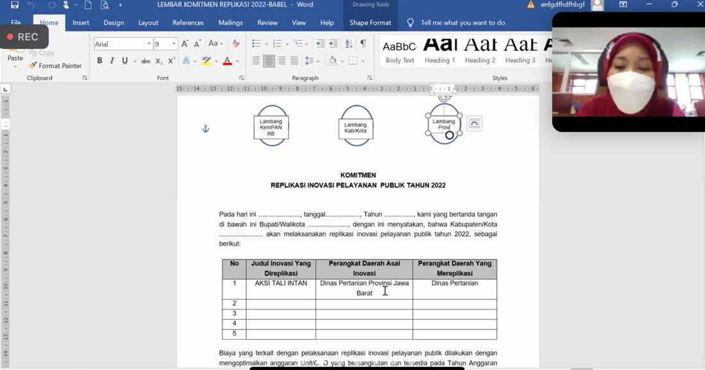The height and width of the screenshot is (370, 705).
Task: Apply the Heading 3 style
Action: [520, 52]
